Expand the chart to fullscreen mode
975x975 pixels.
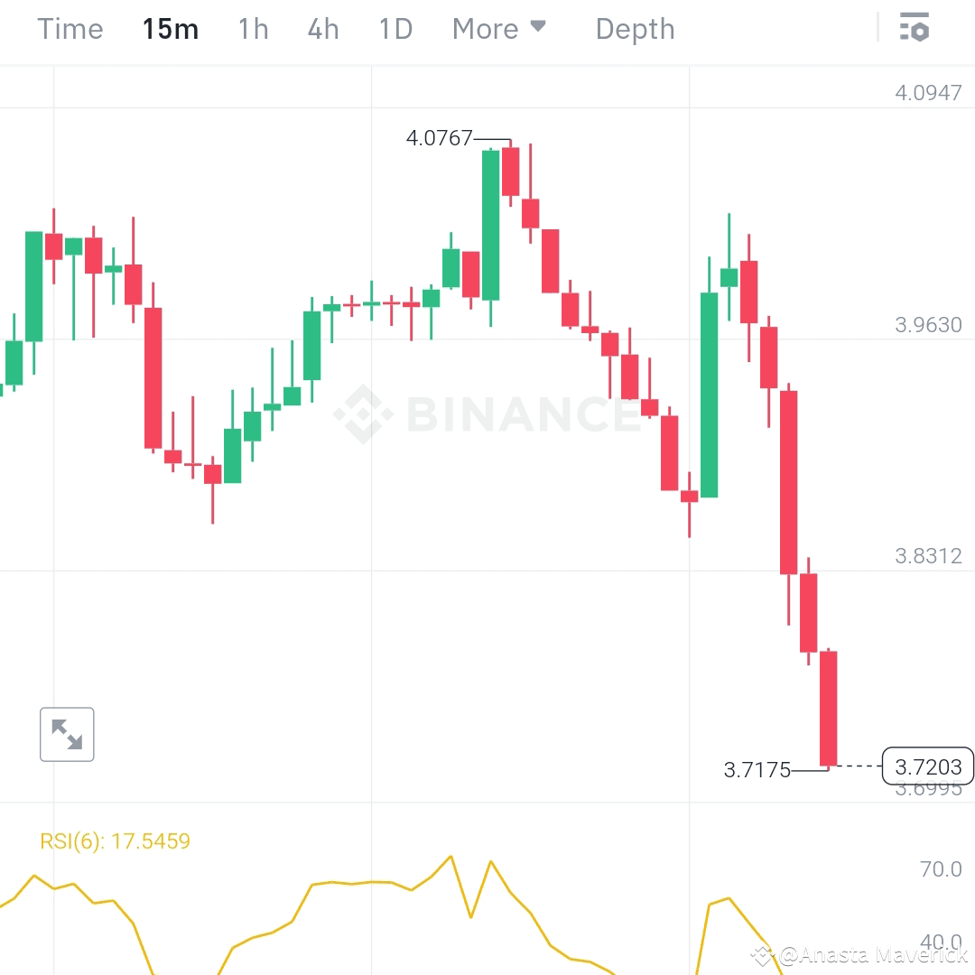[67, 734]
